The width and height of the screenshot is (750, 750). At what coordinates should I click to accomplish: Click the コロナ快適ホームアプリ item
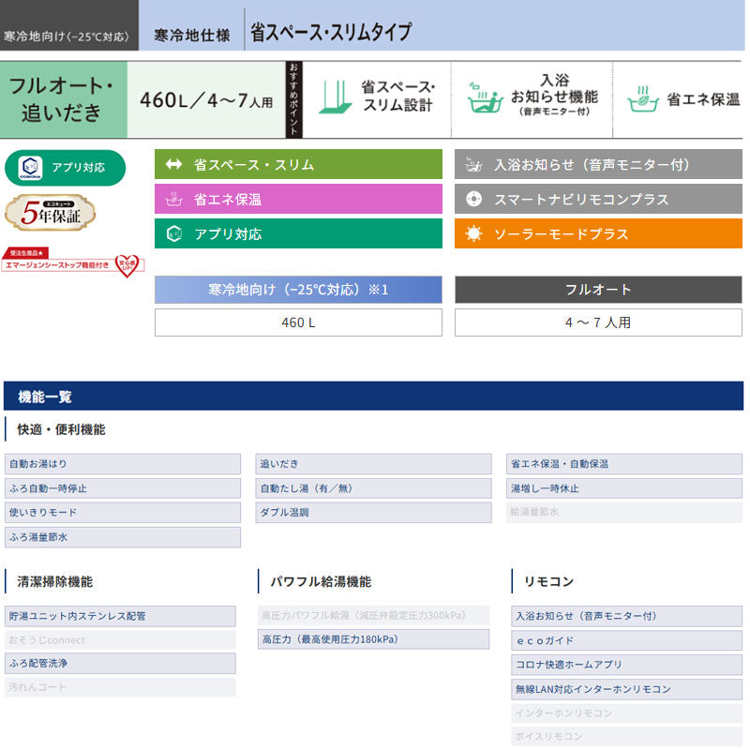click(x=626, y=665)
